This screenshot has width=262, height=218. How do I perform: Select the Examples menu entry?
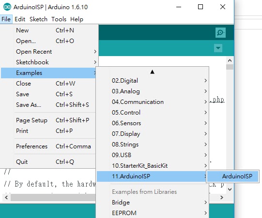tap(48, 73)
